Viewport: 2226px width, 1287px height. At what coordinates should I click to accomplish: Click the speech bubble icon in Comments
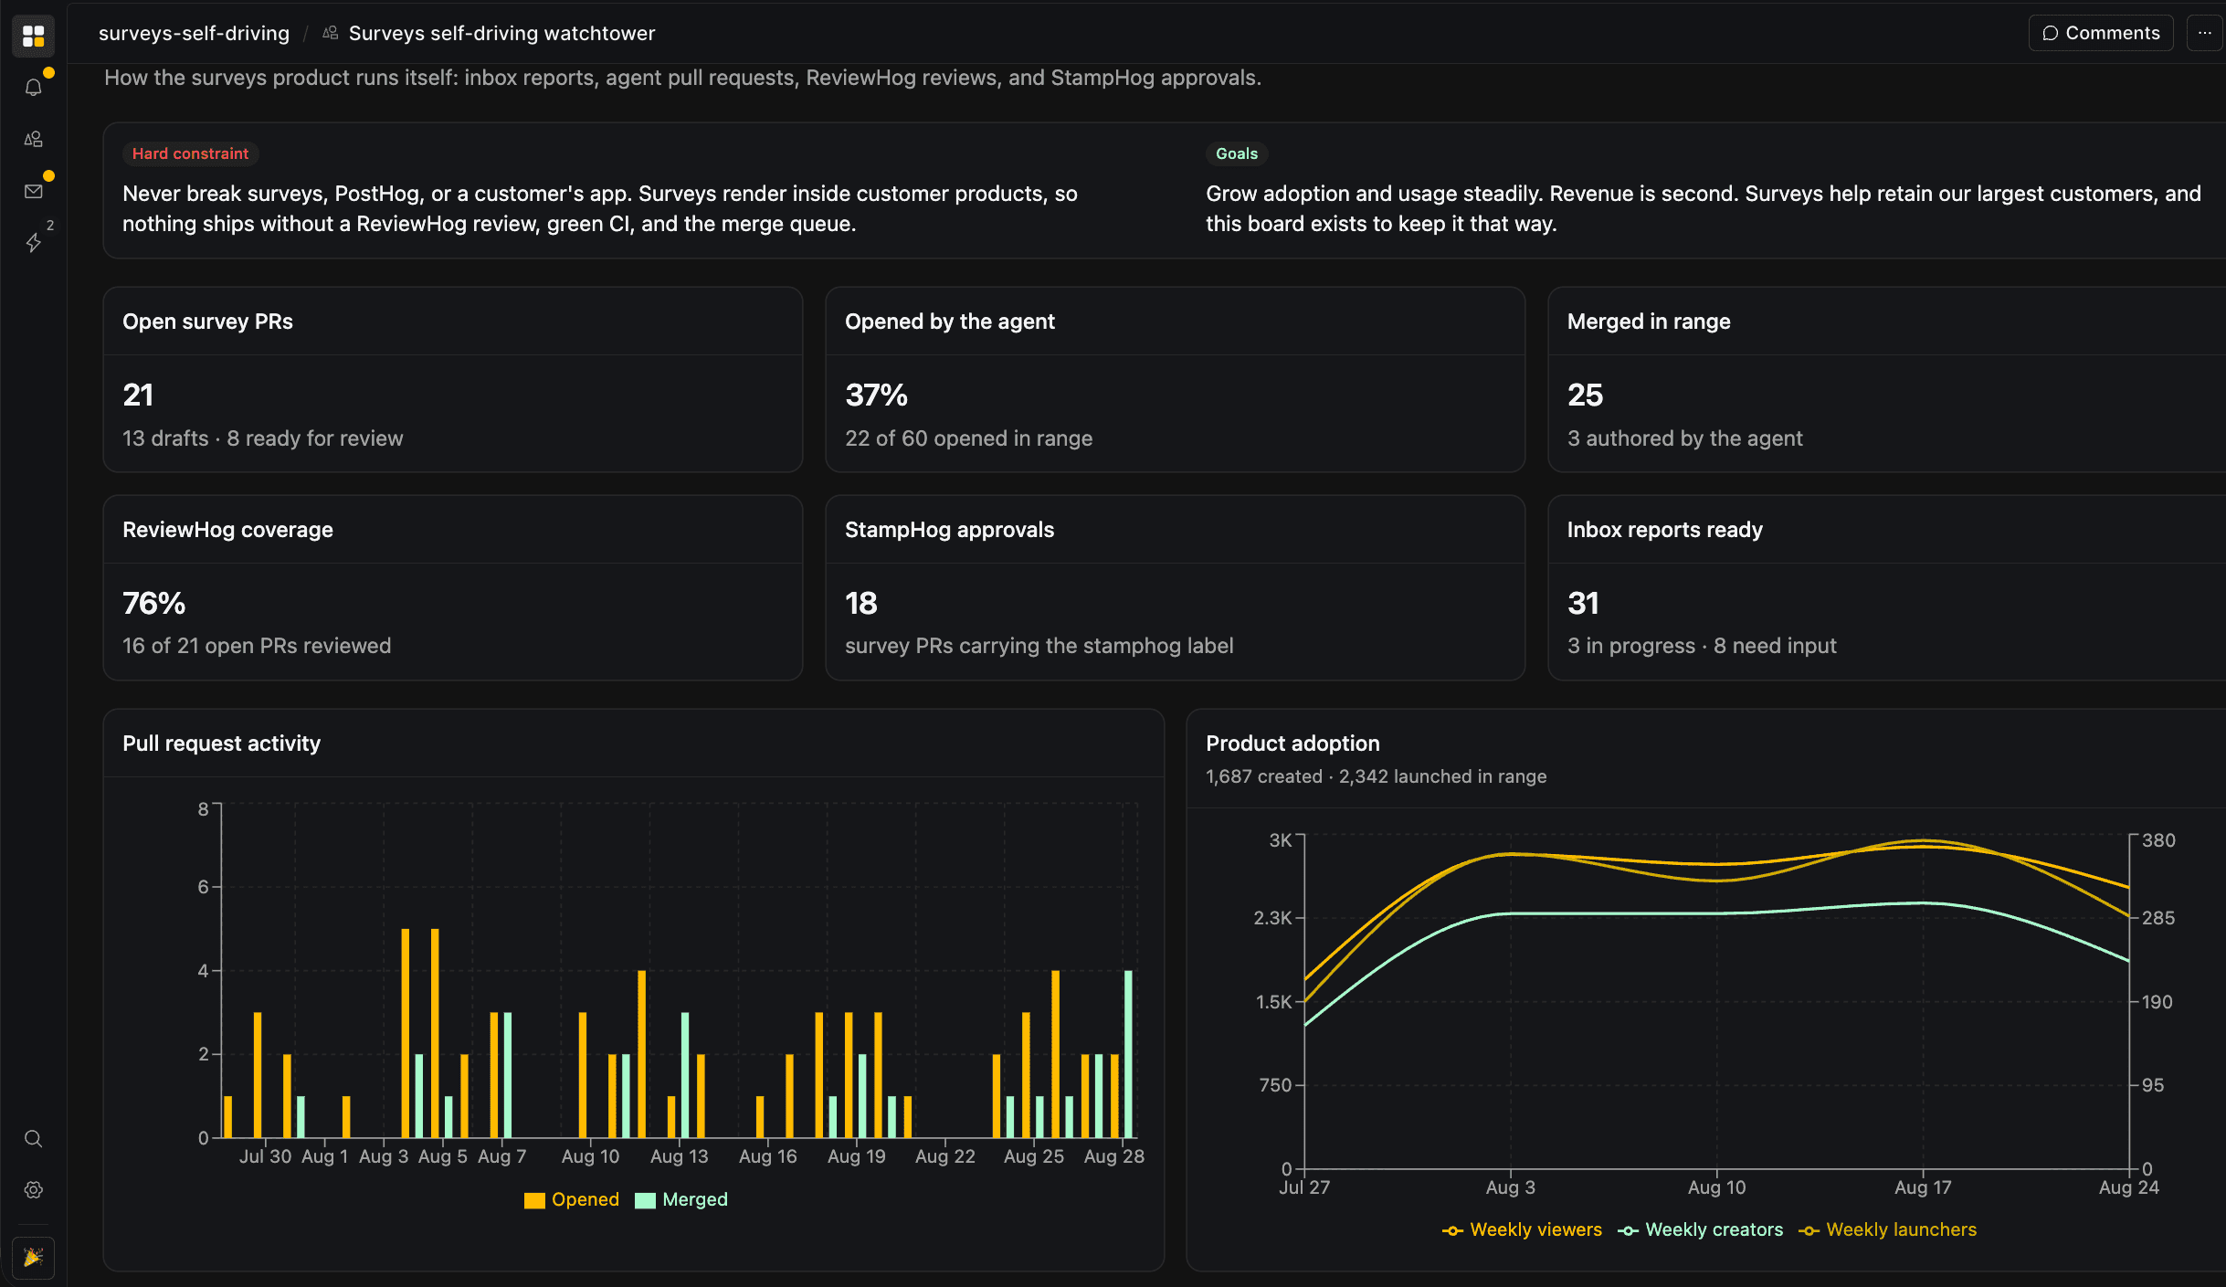2051,33
